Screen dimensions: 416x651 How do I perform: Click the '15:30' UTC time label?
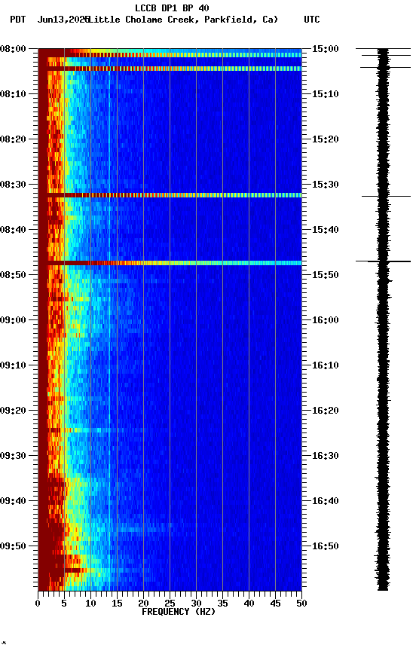326,185
